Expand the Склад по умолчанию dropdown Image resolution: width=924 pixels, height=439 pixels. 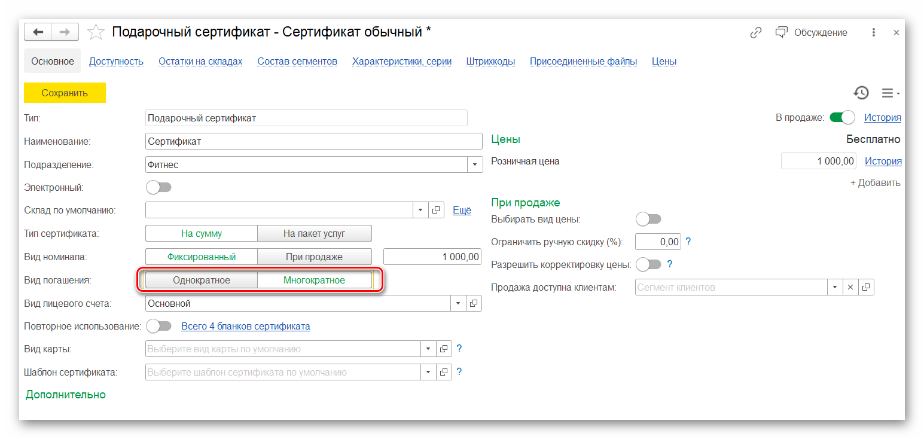tap(420, 210)
